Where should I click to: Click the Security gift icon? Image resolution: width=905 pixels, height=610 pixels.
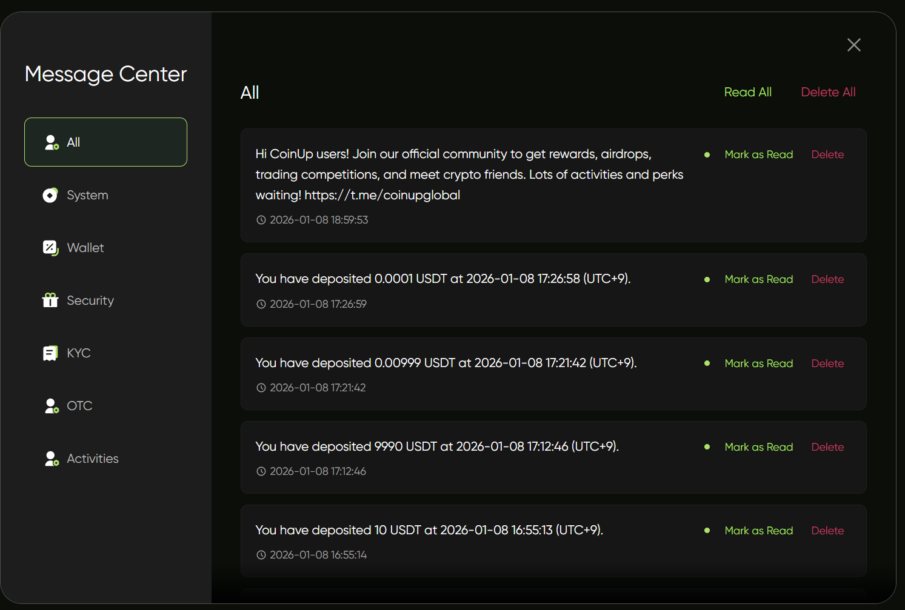[50, 300]
